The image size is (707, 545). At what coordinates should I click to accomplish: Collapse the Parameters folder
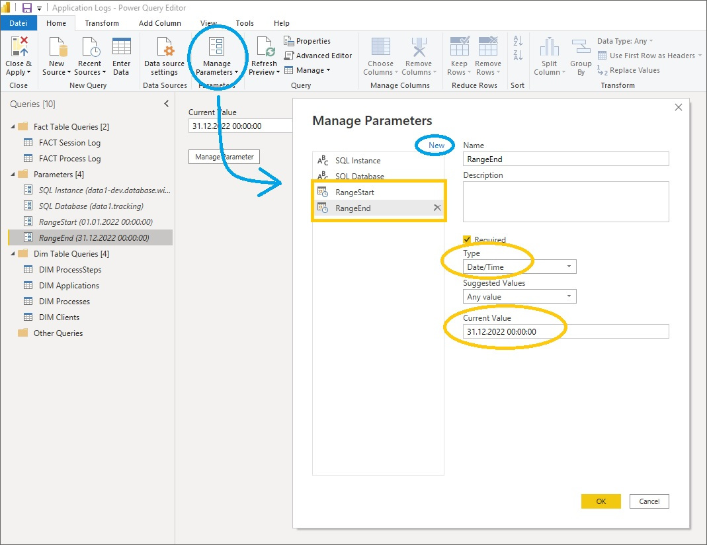pos(13,174)
